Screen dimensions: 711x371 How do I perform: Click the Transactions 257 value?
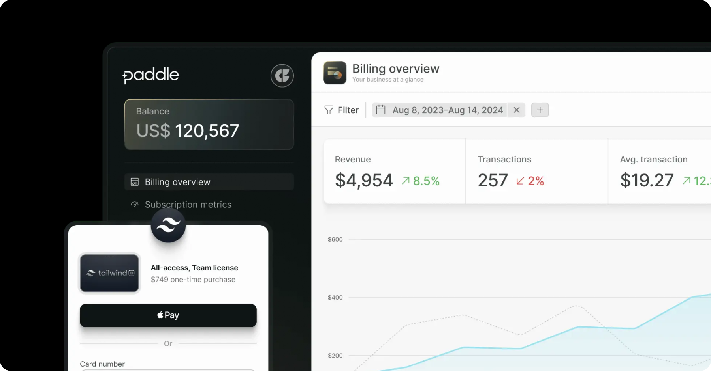(493, 181)
